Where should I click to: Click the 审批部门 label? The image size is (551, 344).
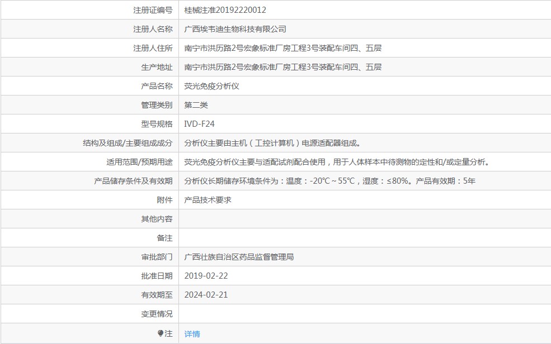tap(157, 257)
